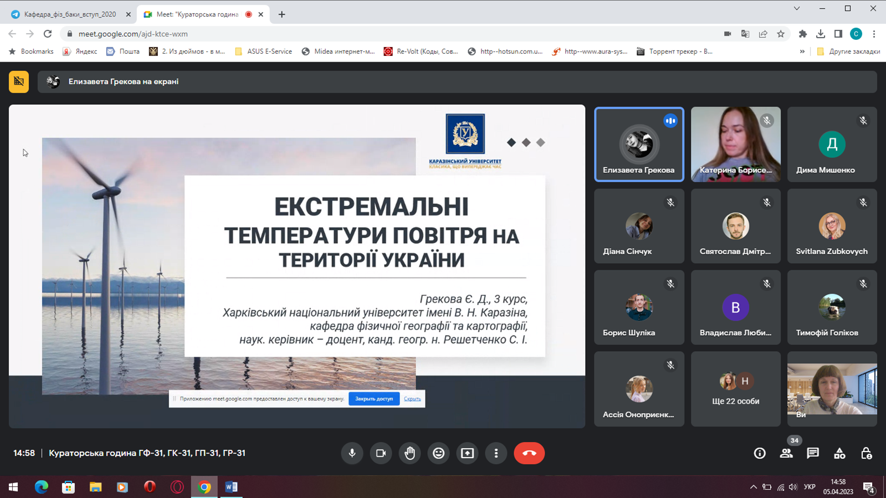This screenshot has width=886, height=498.
Task: Open the emoji reactions panel
Action: coord(438,453)
